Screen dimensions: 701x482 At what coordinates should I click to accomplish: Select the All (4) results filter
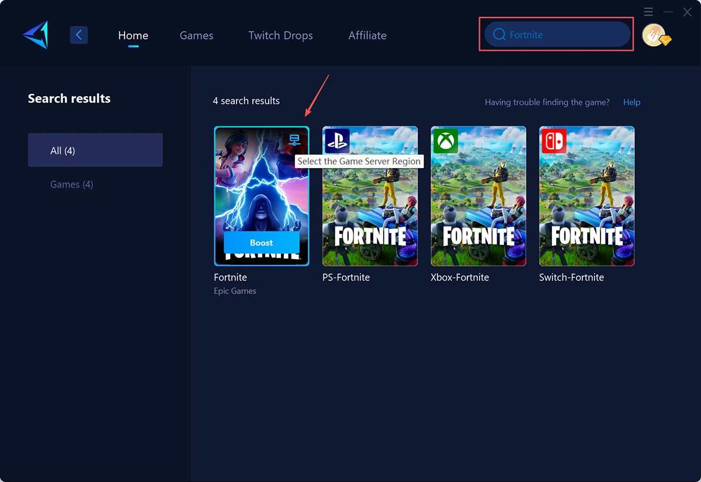pyautogui.click(x=95, y=150)
